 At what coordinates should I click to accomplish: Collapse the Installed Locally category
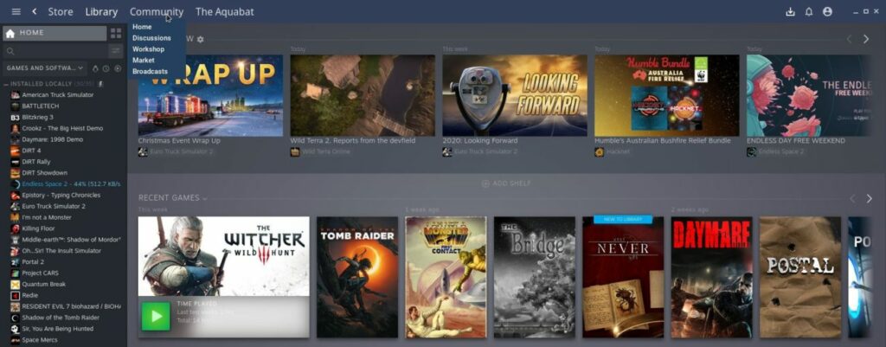pos(5,84)
